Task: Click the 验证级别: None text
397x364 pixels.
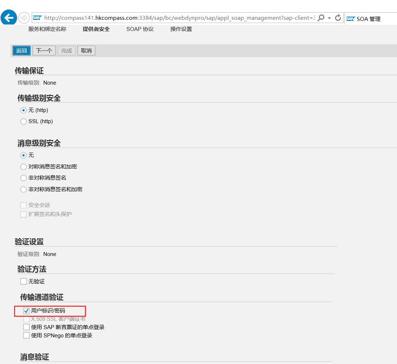Action: [37, 254]
